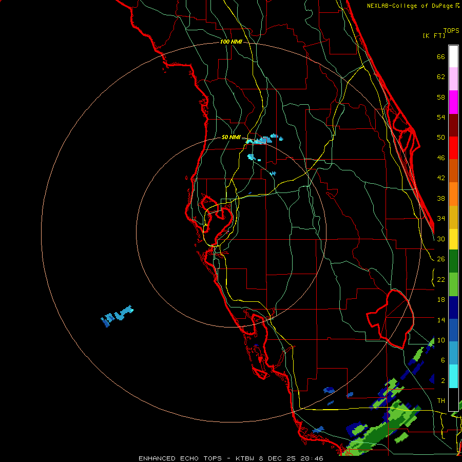Click the legend value 46
Image resolution: width=462 pixels, height=462 pixels.
441,158
